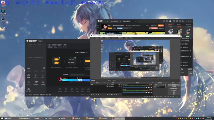Click the streamer avatar in Huya client

104,27
